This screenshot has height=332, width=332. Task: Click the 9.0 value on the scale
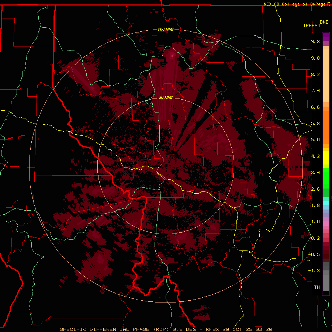[315, 58]
